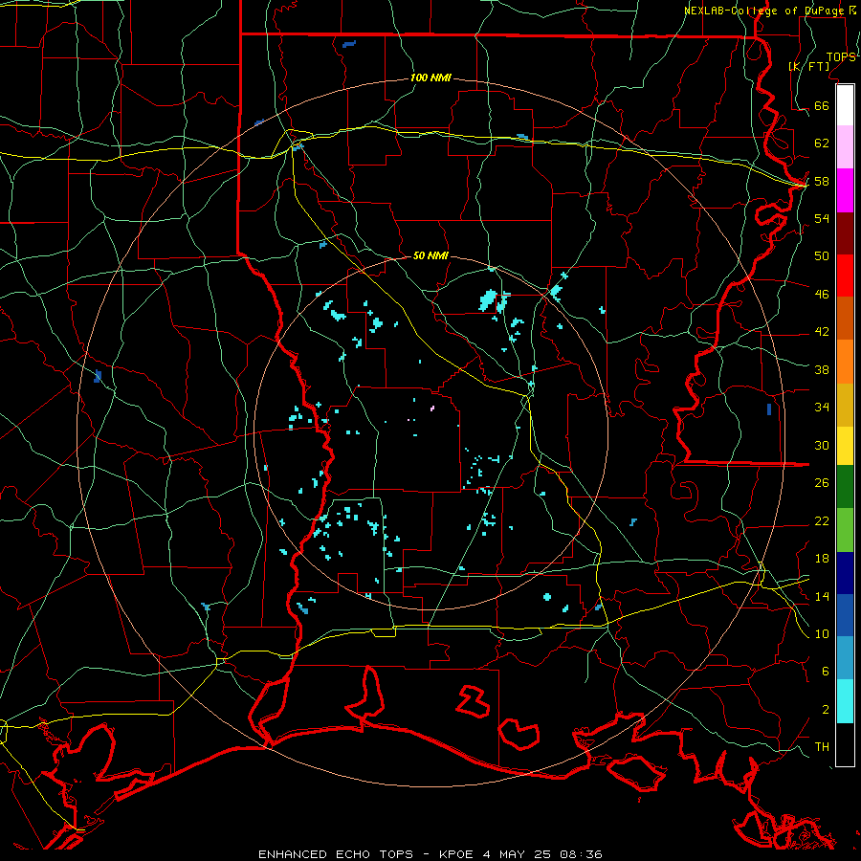Click the 'TH' threshold legend label
The width and height of the screenshot is (861, 861).
(x=822, y=747)
